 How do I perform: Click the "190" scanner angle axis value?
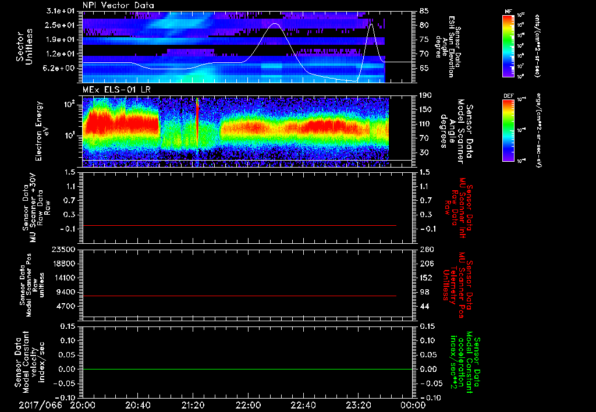[426, 95]
